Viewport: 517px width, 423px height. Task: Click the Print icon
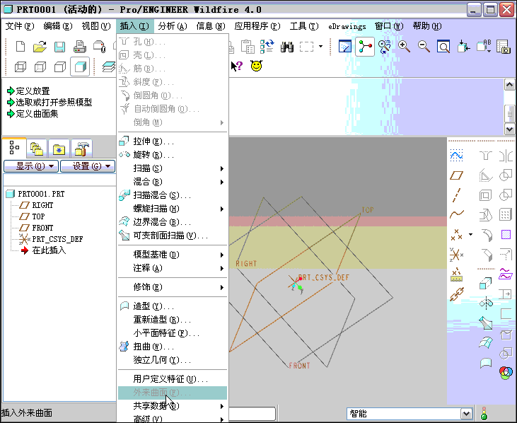pyautogui.click(x=80, y=47)
